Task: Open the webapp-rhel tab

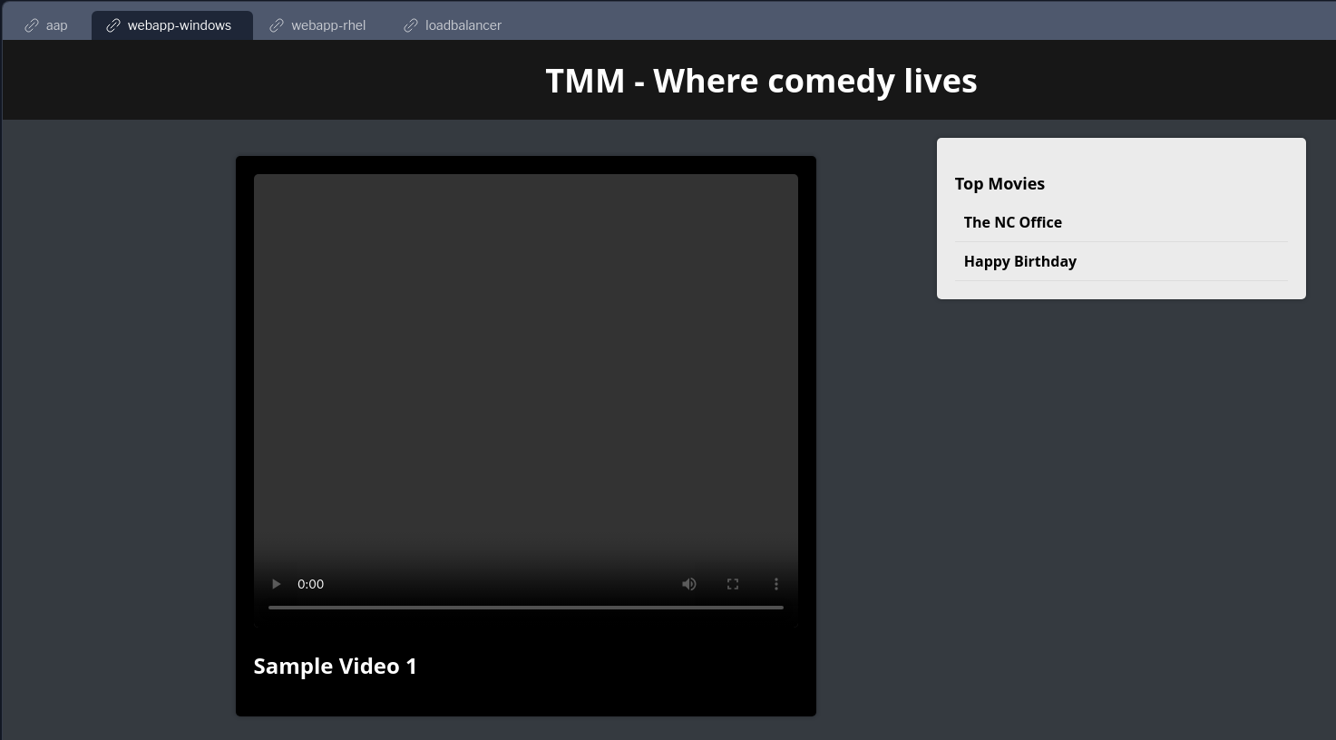Action: (318, 25)
